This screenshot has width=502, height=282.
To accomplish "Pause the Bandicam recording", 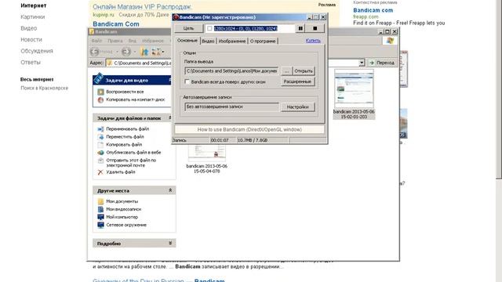I will click(x=300, y=28).
